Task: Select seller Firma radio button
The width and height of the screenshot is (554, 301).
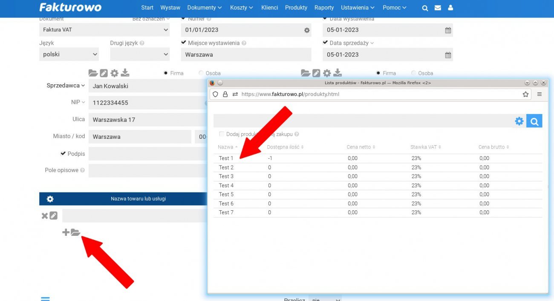Action: point(165,73)
